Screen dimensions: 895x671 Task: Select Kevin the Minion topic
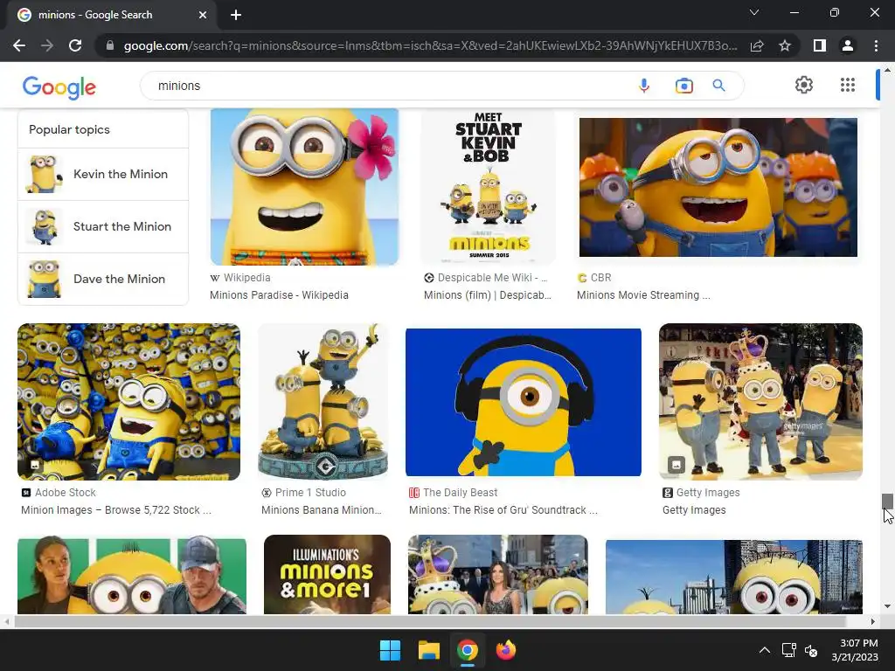[103, 174]
